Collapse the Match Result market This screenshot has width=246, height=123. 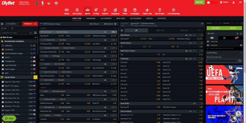(202, 35)
